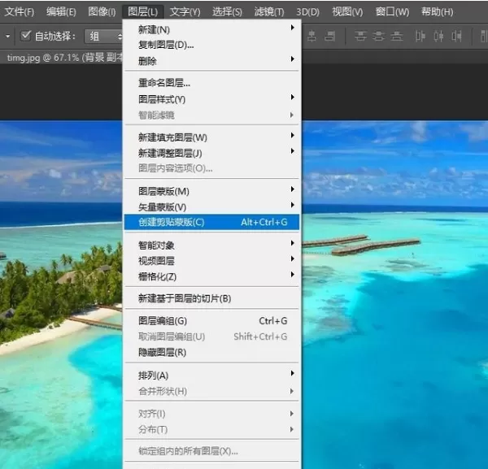Toggle the 自动选择 checkbox
The image size is (488, 469).
coord(25,36)
